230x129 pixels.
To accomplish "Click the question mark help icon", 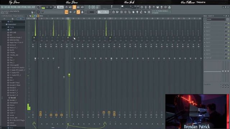I will pyautogui.click(x=153, y=7).
